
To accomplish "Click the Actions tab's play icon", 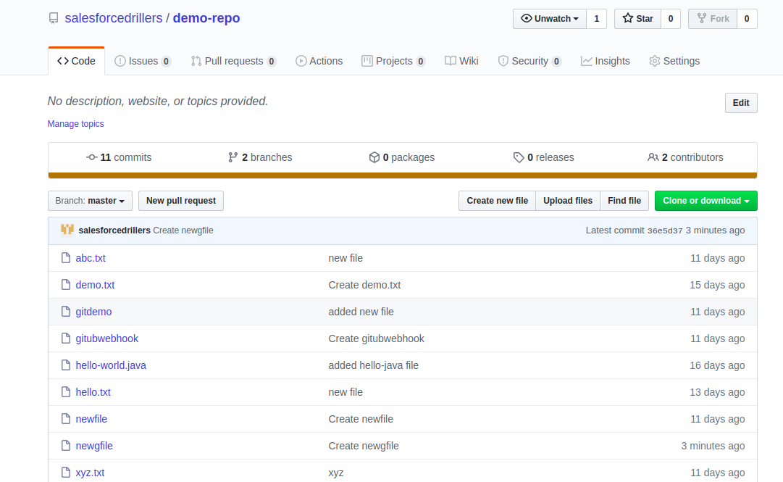I will (301, 61).
